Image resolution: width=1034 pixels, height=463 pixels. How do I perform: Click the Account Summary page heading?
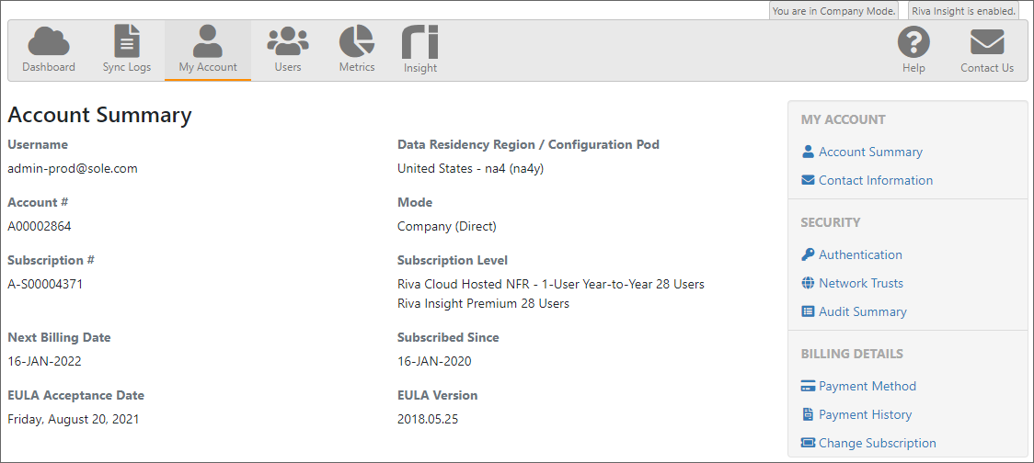coord(99,115)
